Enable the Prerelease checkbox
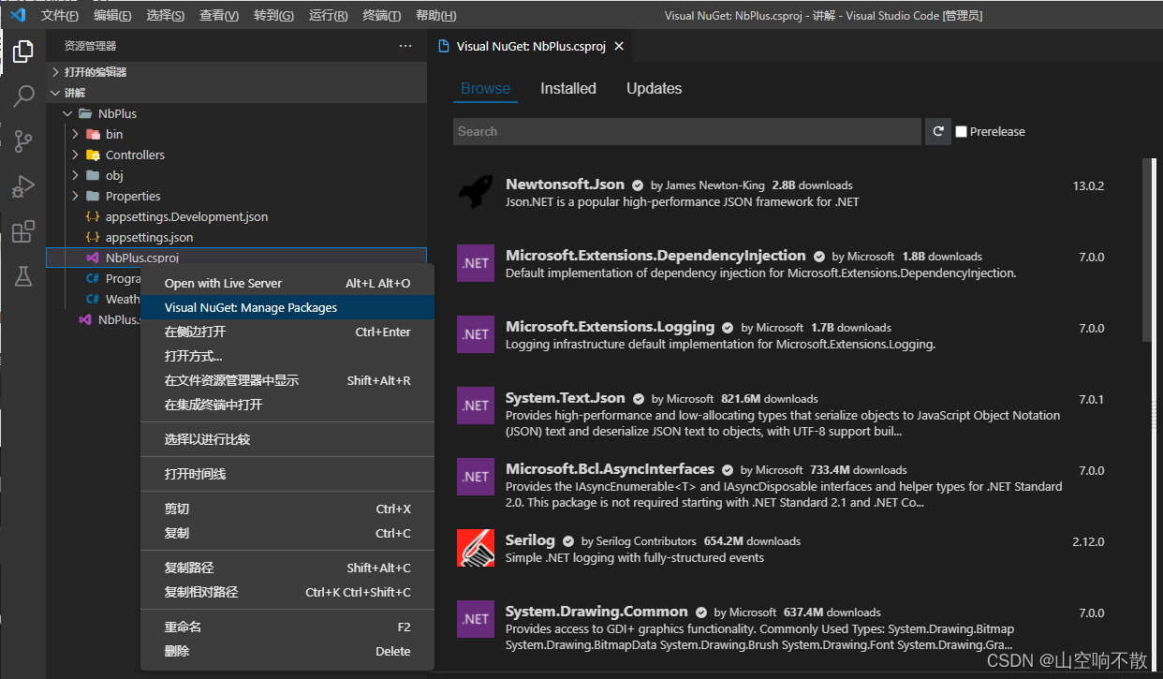The height and width of the screenshot is (679, 1163). [961, 132]
